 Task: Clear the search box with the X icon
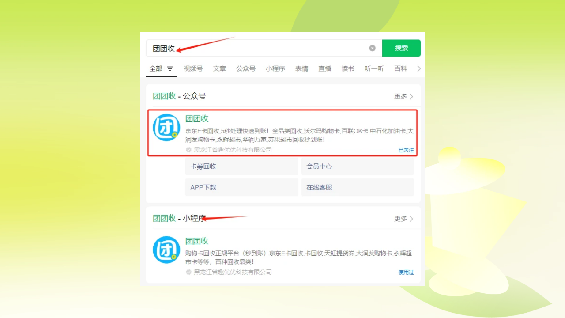372,48
